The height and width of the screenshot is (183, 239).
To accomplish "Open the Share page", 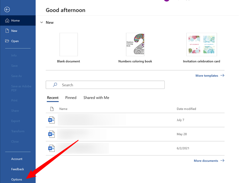I will pos(15,111).
